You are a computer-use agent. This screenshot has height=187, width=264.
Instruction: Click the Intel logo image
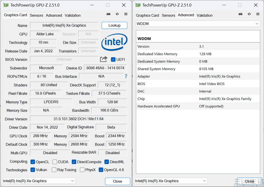[x=114, y=42]
